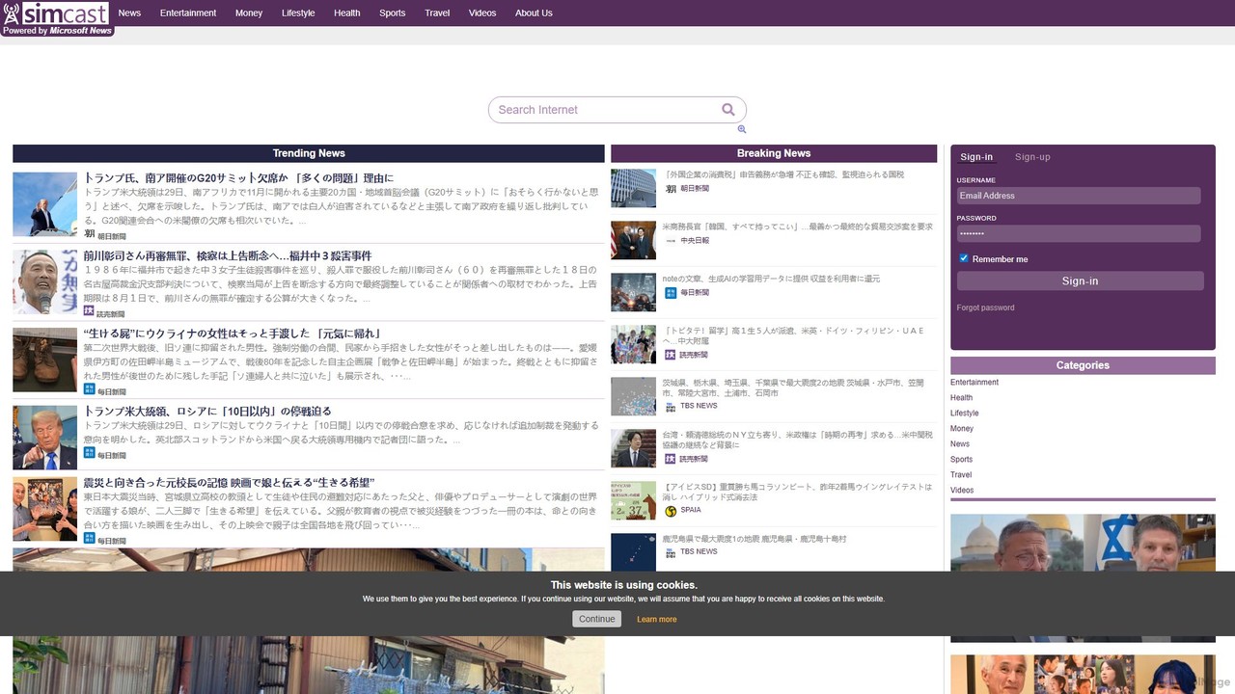
Task: Open the Travel link under Categories
Action: click(x=961, y=475)
